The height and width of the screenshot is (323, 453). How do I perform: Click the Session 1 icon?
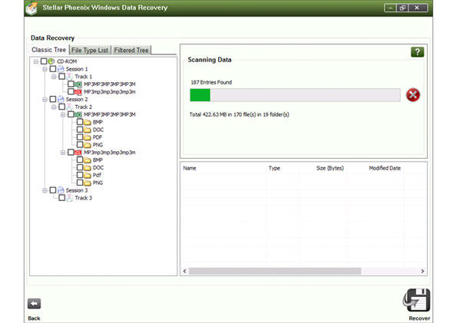click(61, 69)
